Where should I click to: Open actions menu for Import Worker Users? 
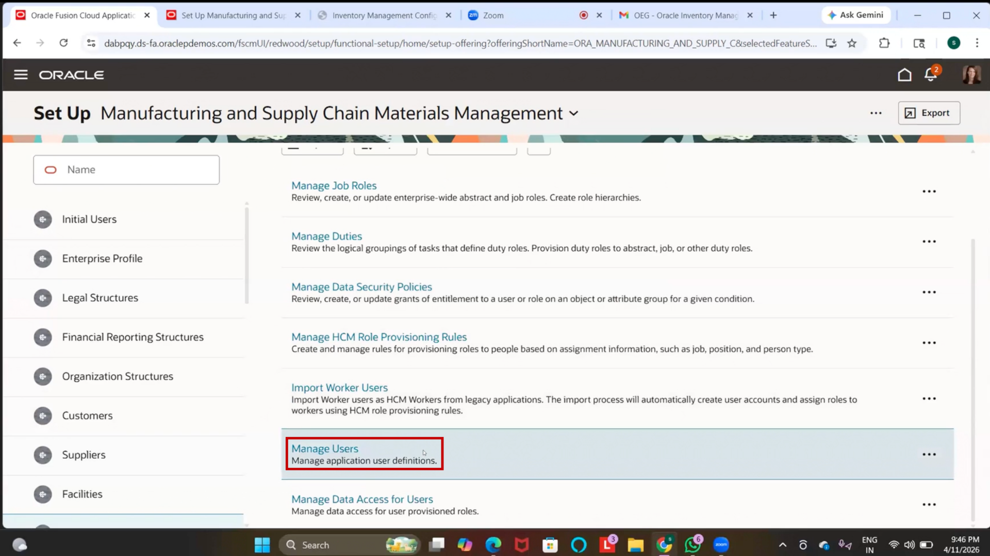click(929, 398)
